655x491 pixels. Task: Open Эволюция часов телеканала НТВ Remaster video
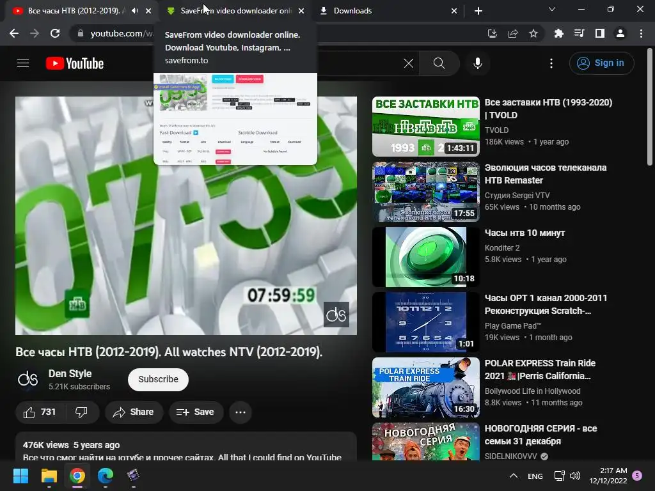(546, 174)
